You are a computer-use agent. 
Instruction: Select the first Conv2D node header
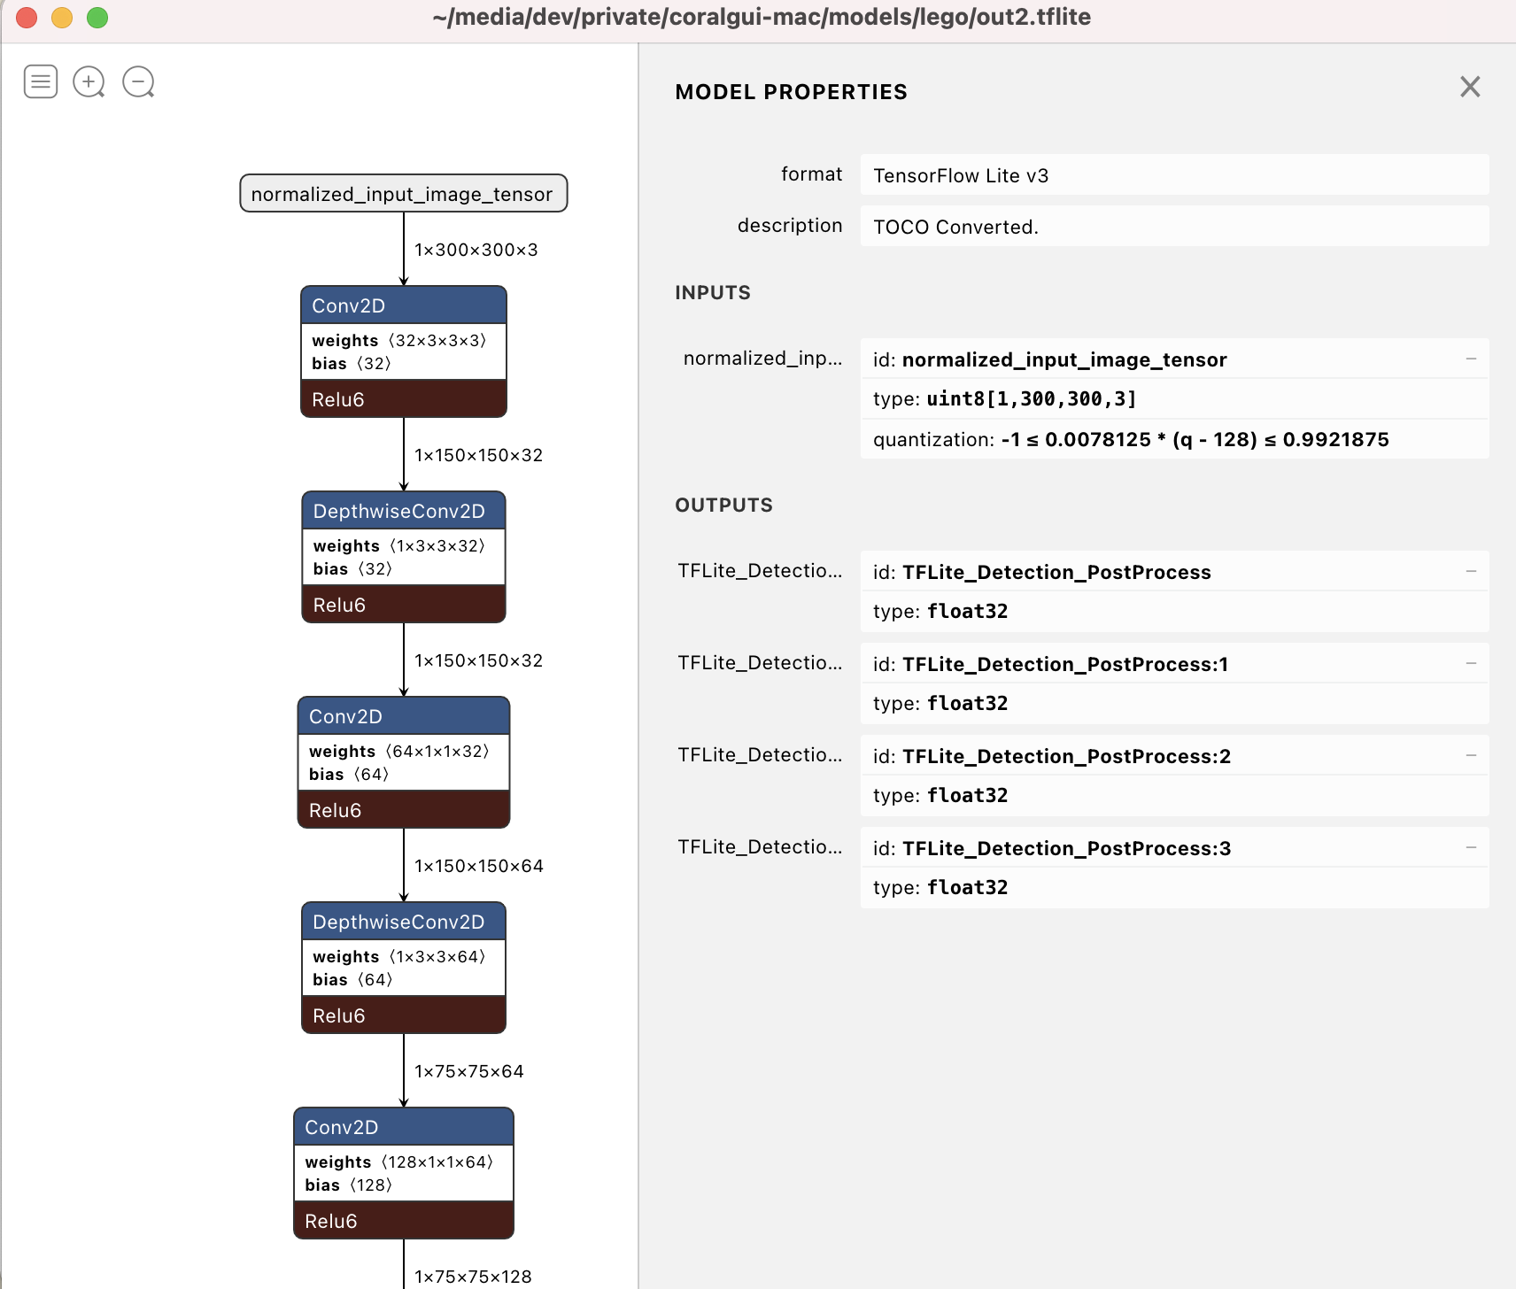pos(403,305)
